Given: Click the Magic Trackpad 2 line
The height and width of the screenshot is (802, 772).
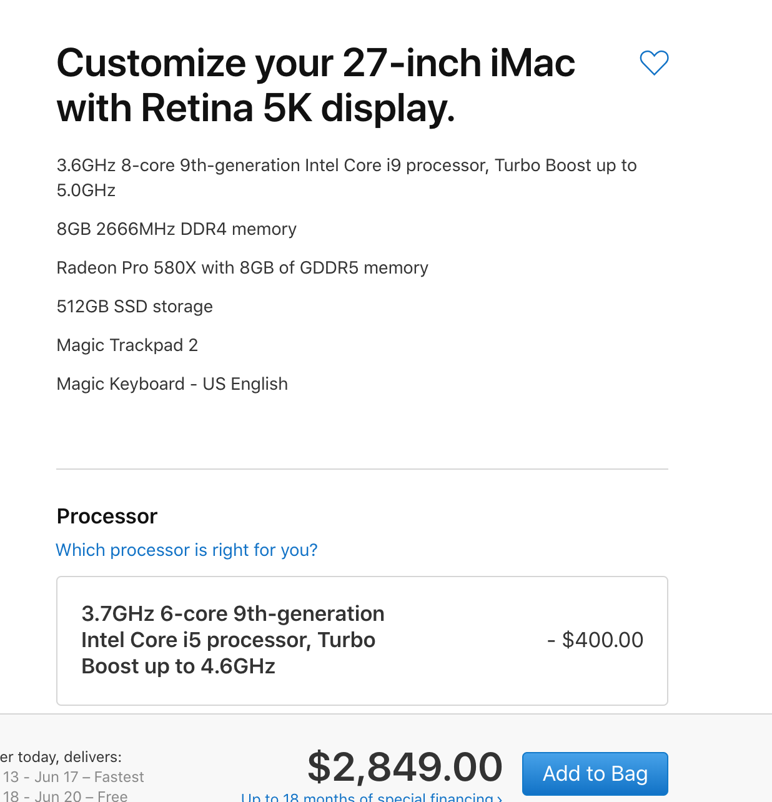Looking at the screenshot, I should point(127,345).
